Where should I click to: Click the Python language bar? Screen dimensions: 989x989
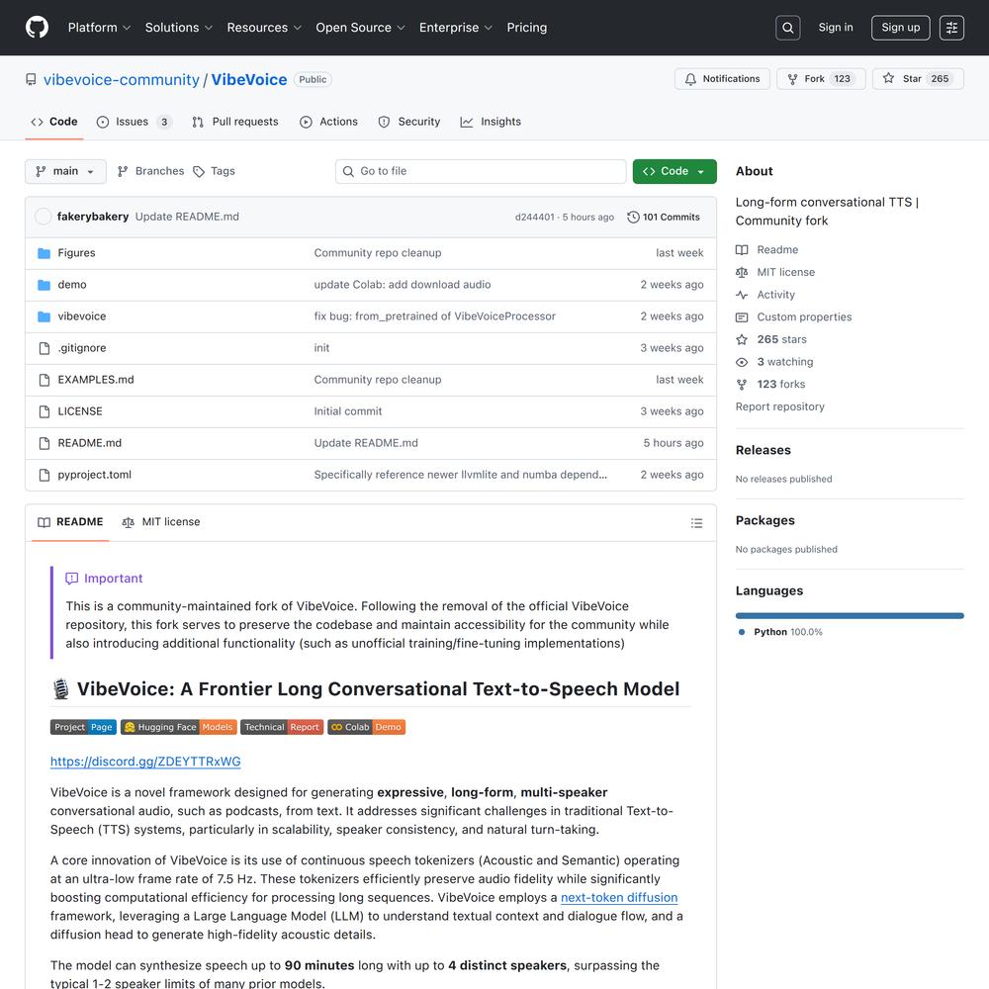(x=850, y=615)
